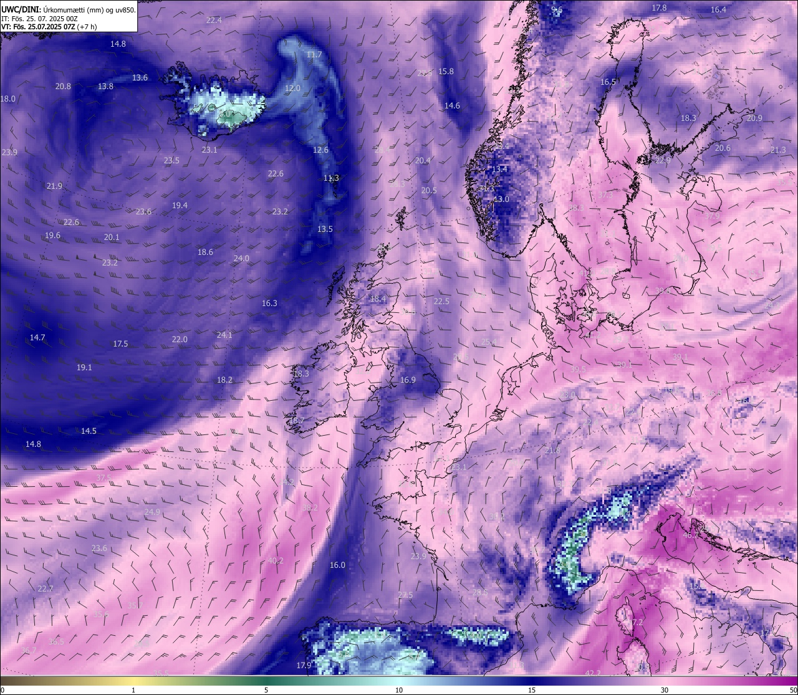798x695 pixels.
Task: Select the 22.0 value label
Action: click(180, 340)
